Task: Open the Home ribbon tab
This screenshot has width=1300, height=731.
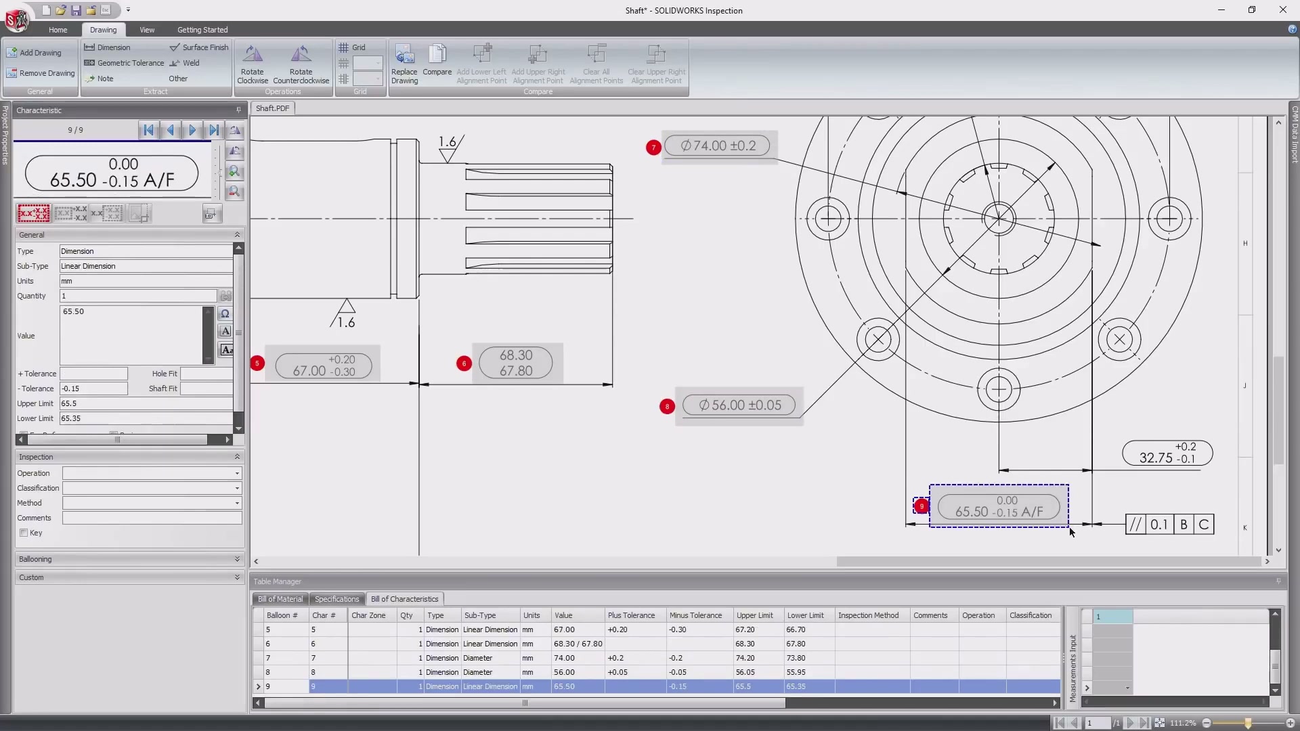Action: coord(58,30)
